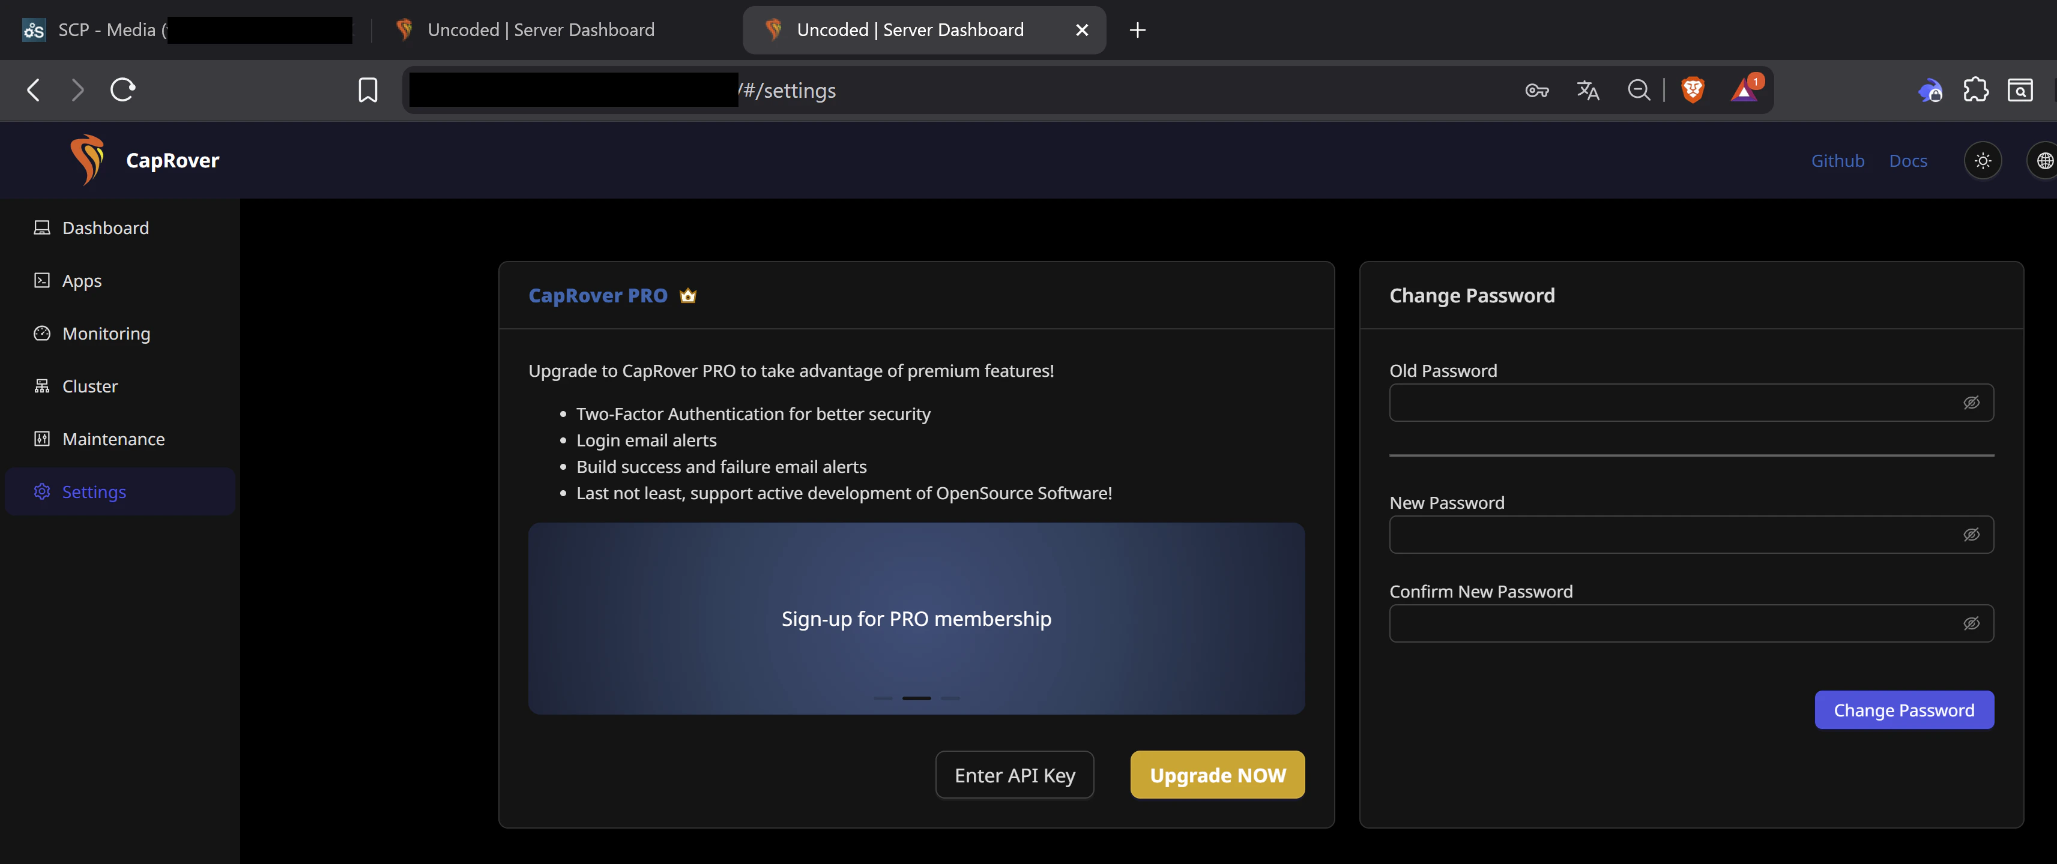Select the middle carousel slide indicator
The image size is (2057, 864).
click(916, 698)
